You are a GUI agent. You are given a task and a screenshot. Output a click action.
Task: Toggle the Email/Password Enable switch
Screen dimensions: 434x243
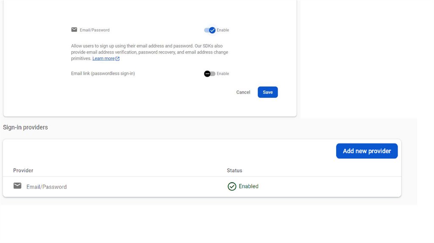pos(210,30)
